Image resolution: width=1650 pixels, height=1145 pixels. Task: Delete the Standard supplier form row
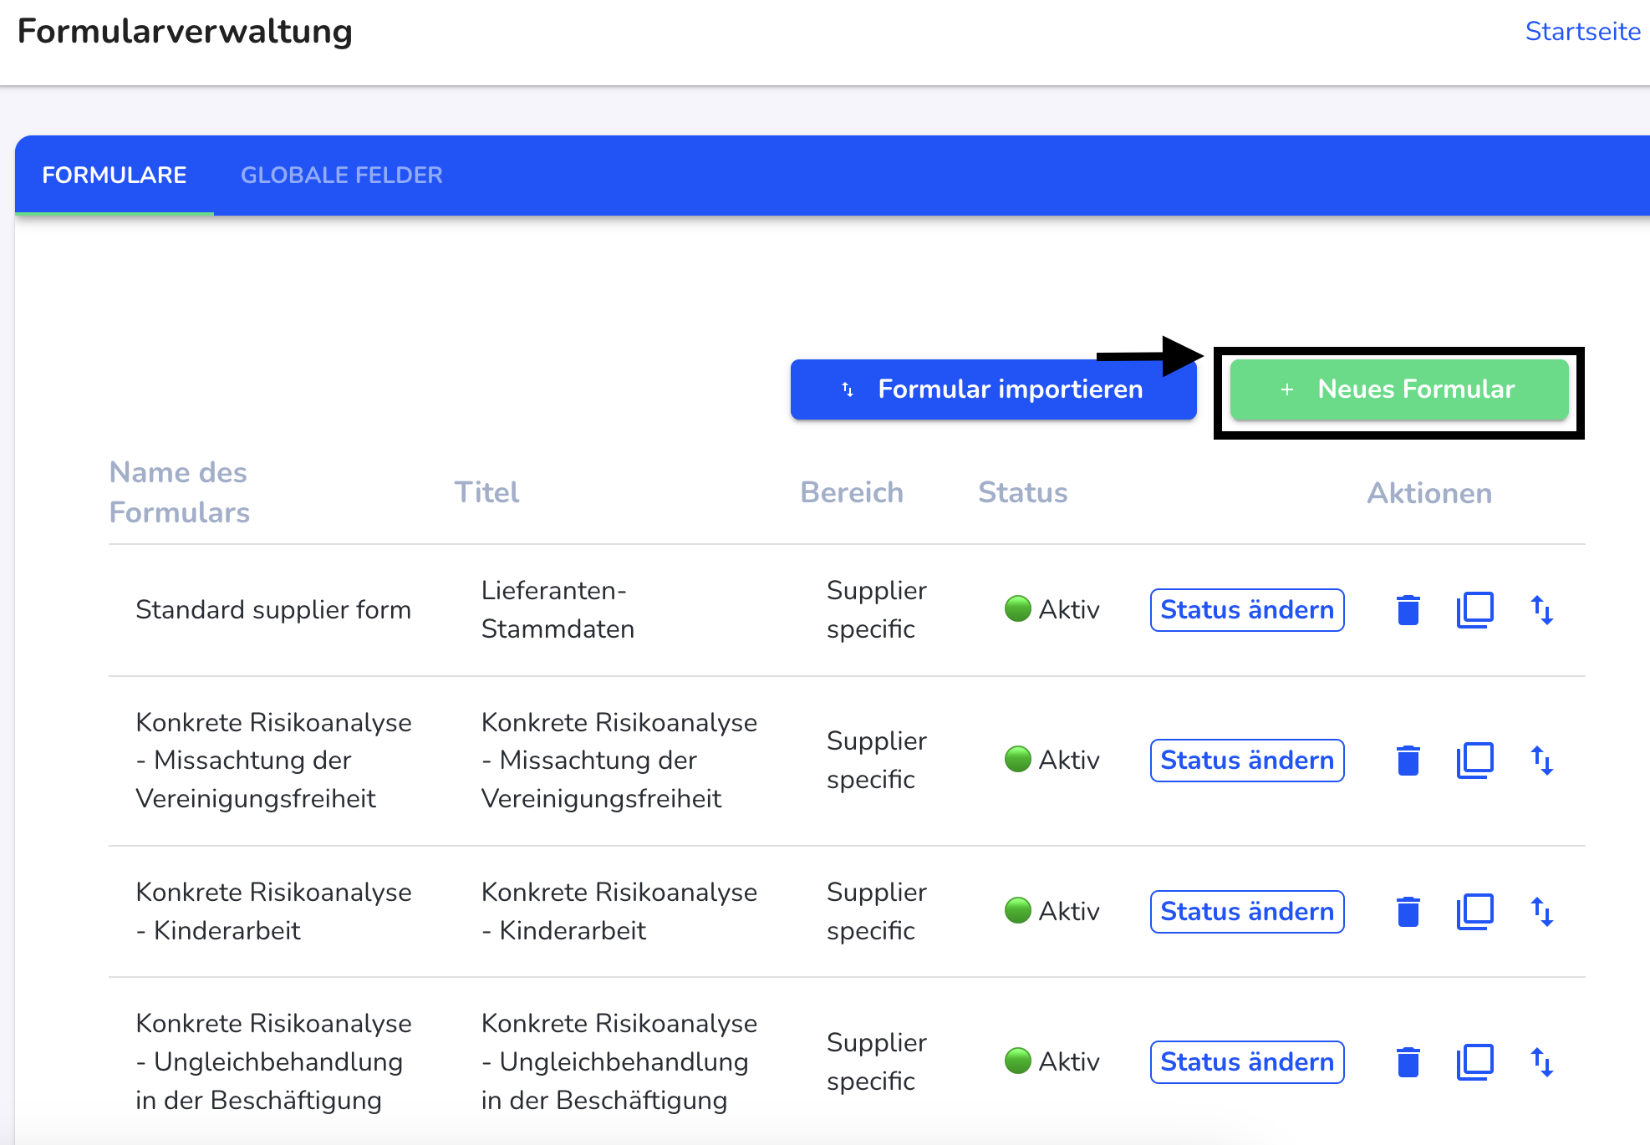(x=1408, y=610)
